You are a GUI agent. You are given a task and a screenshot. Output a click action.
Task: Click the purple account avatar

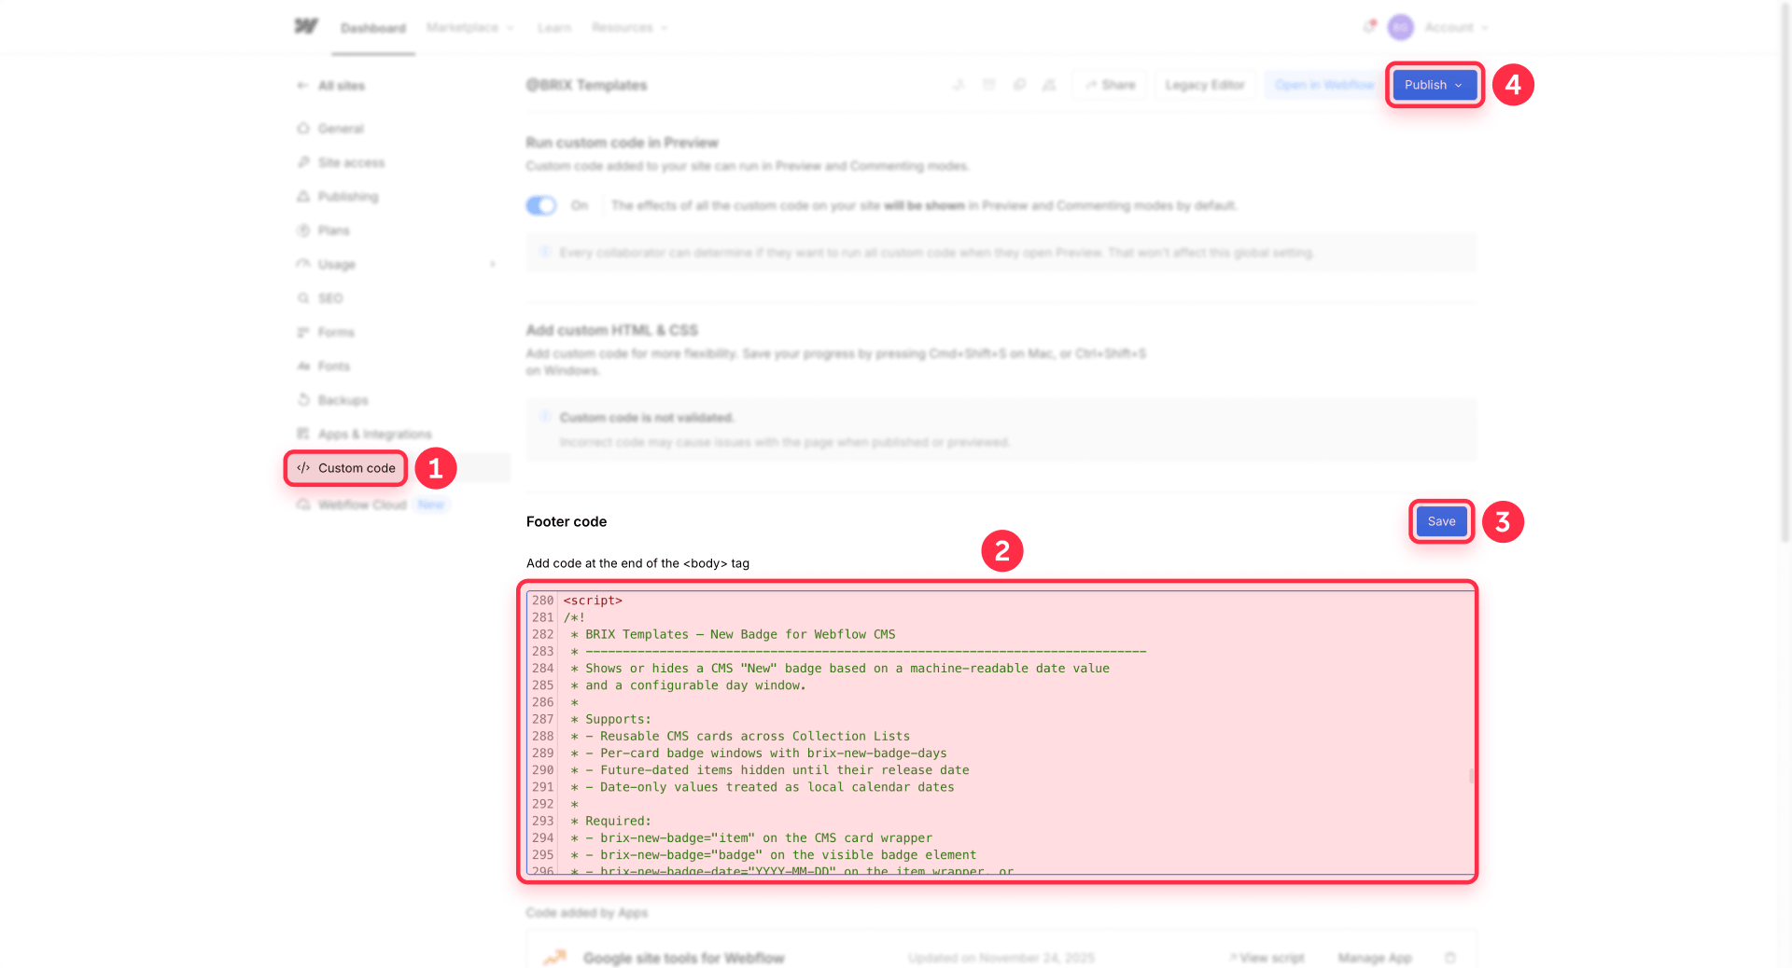coord(1400,27)
